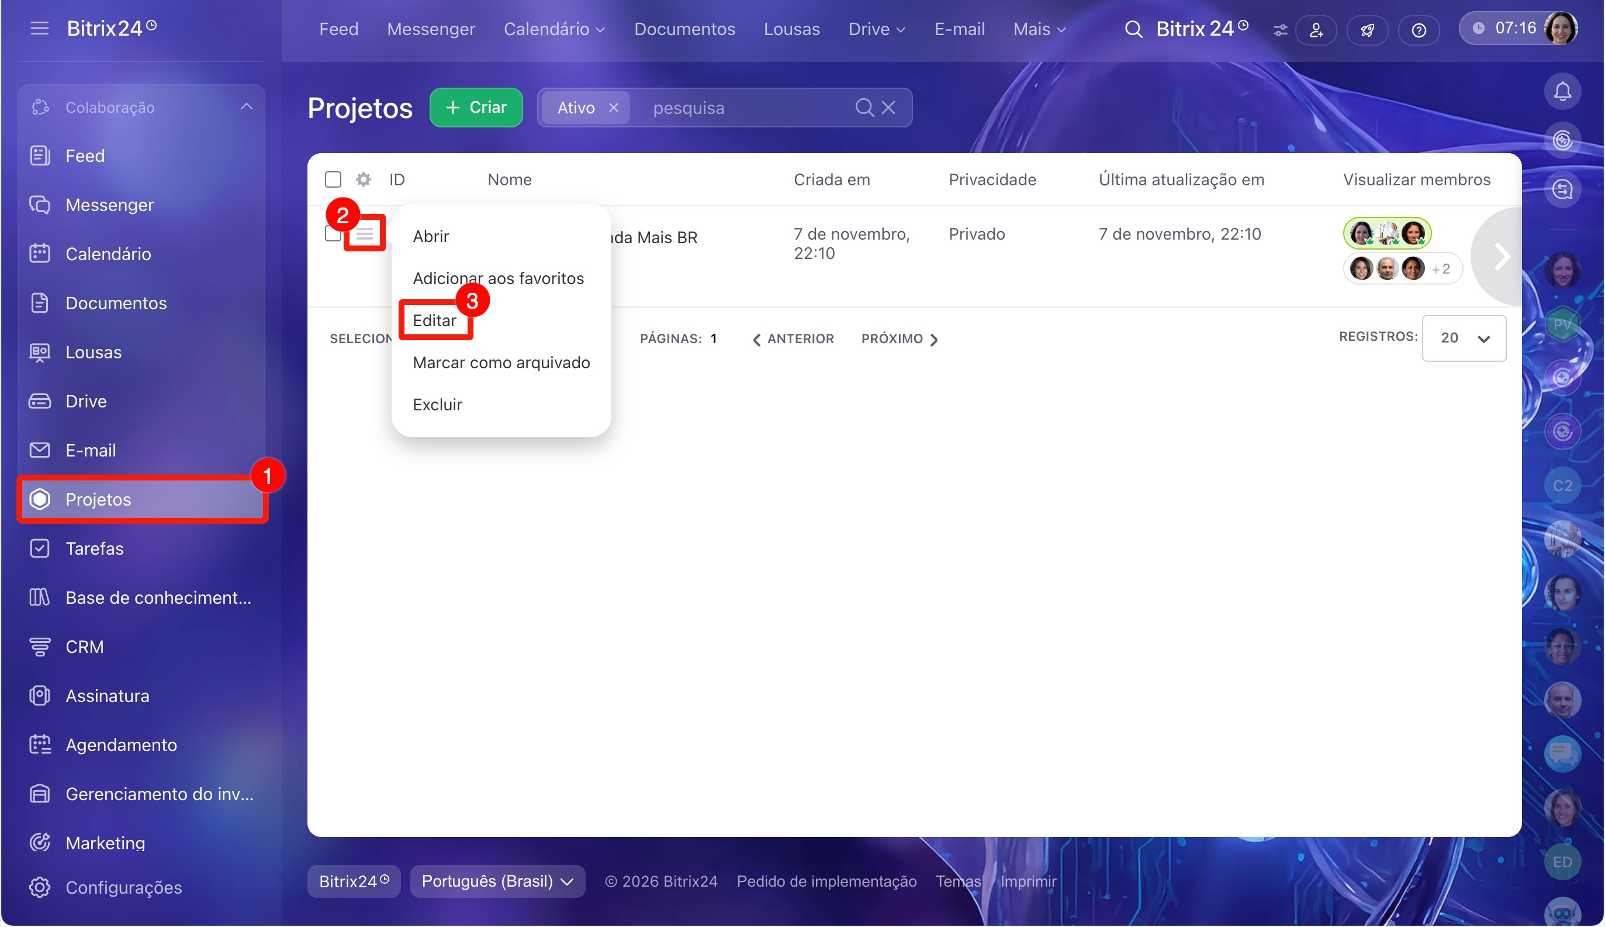This screenshot has height=927, width=1605.
Task: Toggle the hamburger sidebar menu
Action: point(40,29)
